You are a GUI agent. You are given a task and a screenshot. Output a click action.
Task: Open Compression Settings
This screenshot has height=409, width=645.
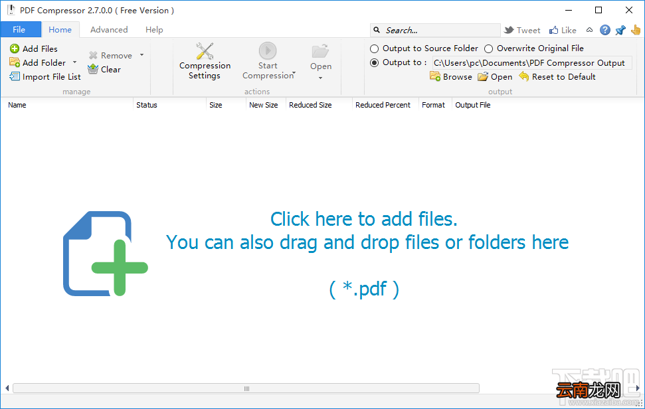[x=205, y=61]
